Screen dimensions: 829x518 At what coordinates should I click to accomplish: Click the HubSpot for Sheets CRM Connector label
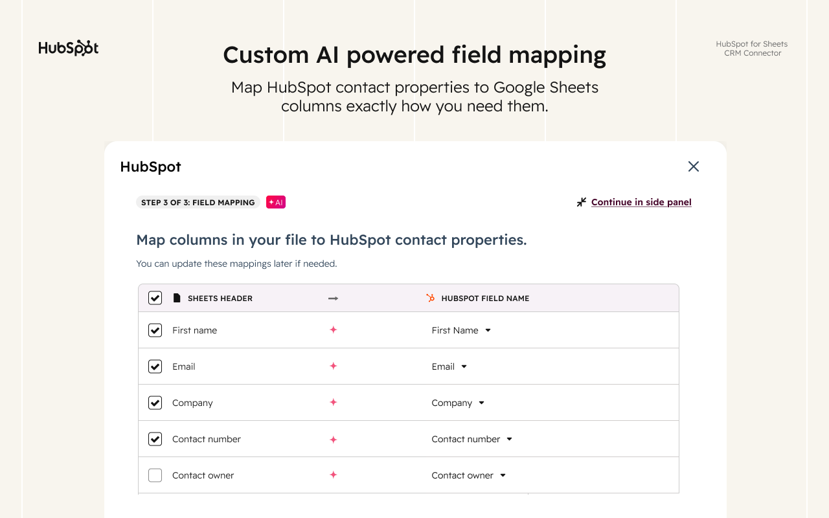point(751,49)
